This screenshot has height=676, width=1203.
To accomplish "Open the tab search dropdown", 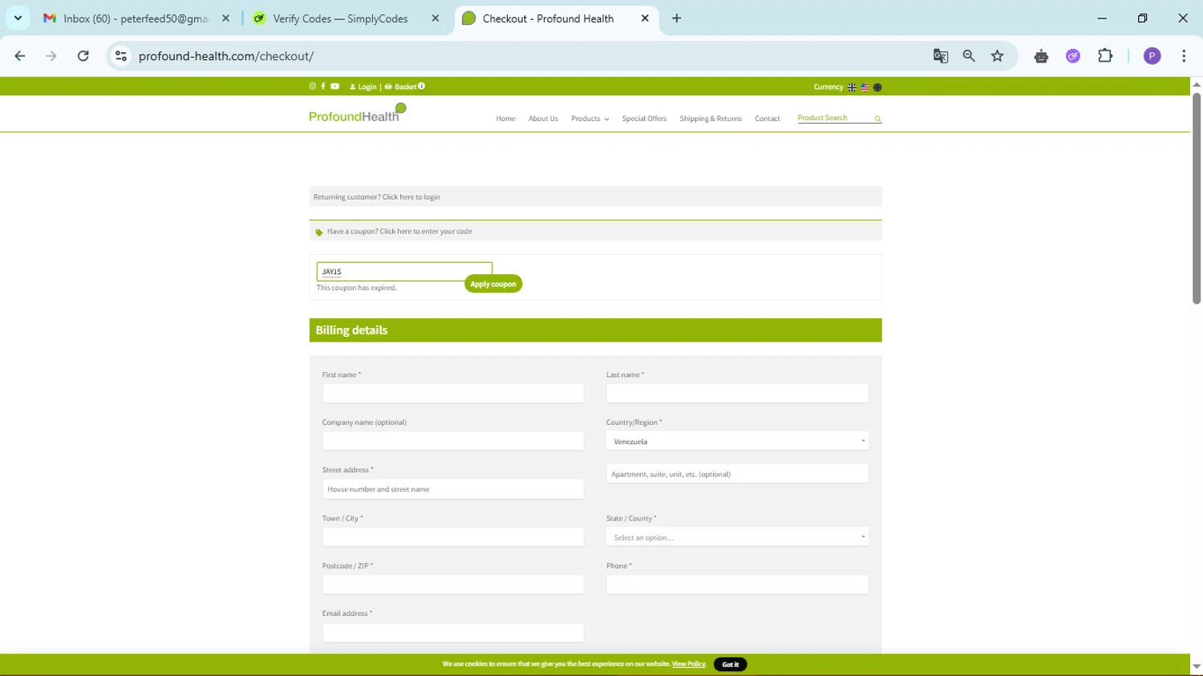I will pyautogui.click(x=18, y=18).
